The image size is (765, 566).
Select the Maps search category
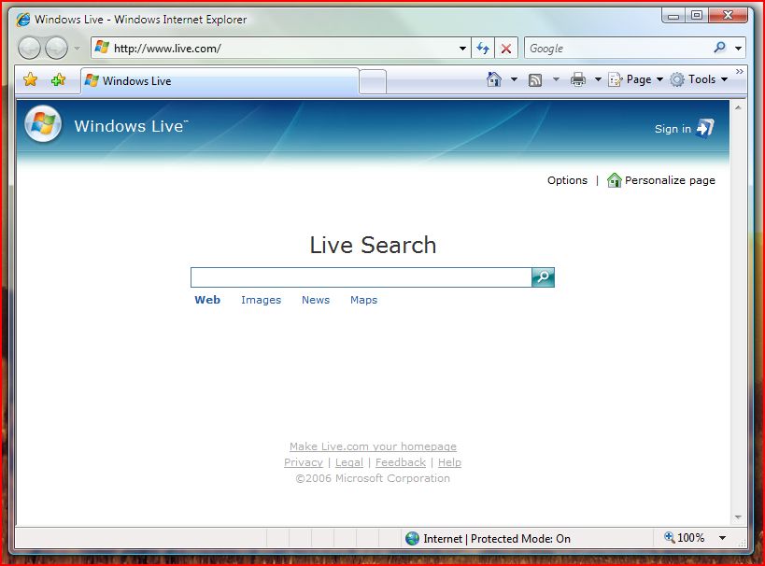pos(364,300)
